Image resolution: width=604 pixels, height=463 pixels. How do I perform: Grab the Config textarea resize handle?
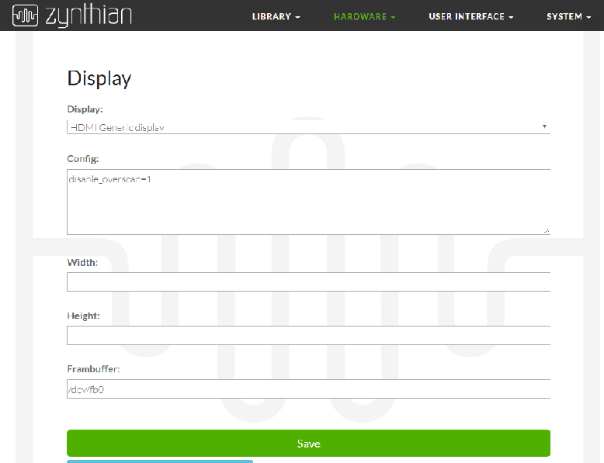point(547,231)
